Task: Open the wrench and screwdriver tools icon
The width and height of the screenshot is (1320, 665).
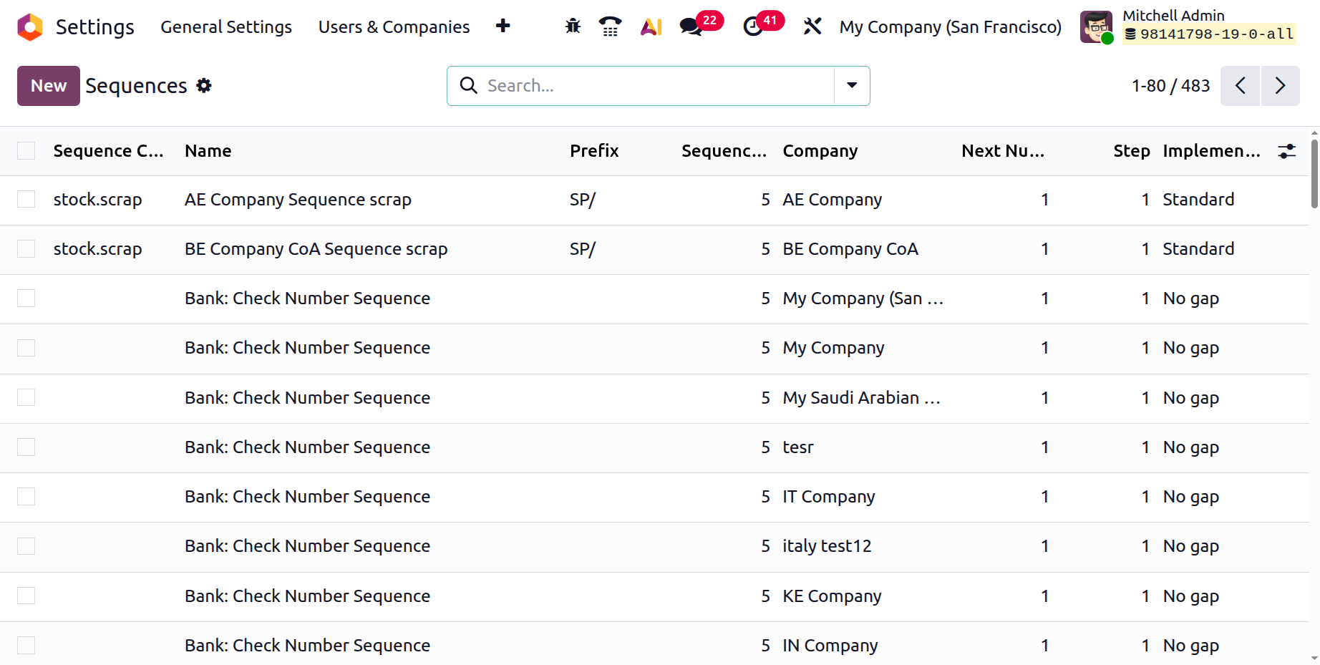Action: [812, 26]
